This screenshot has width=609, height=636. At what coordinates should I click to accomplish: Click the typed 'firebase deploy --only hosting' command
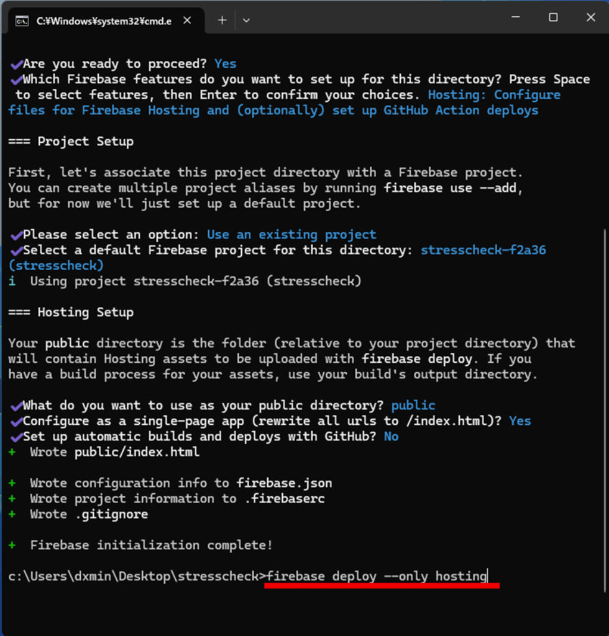377,576
